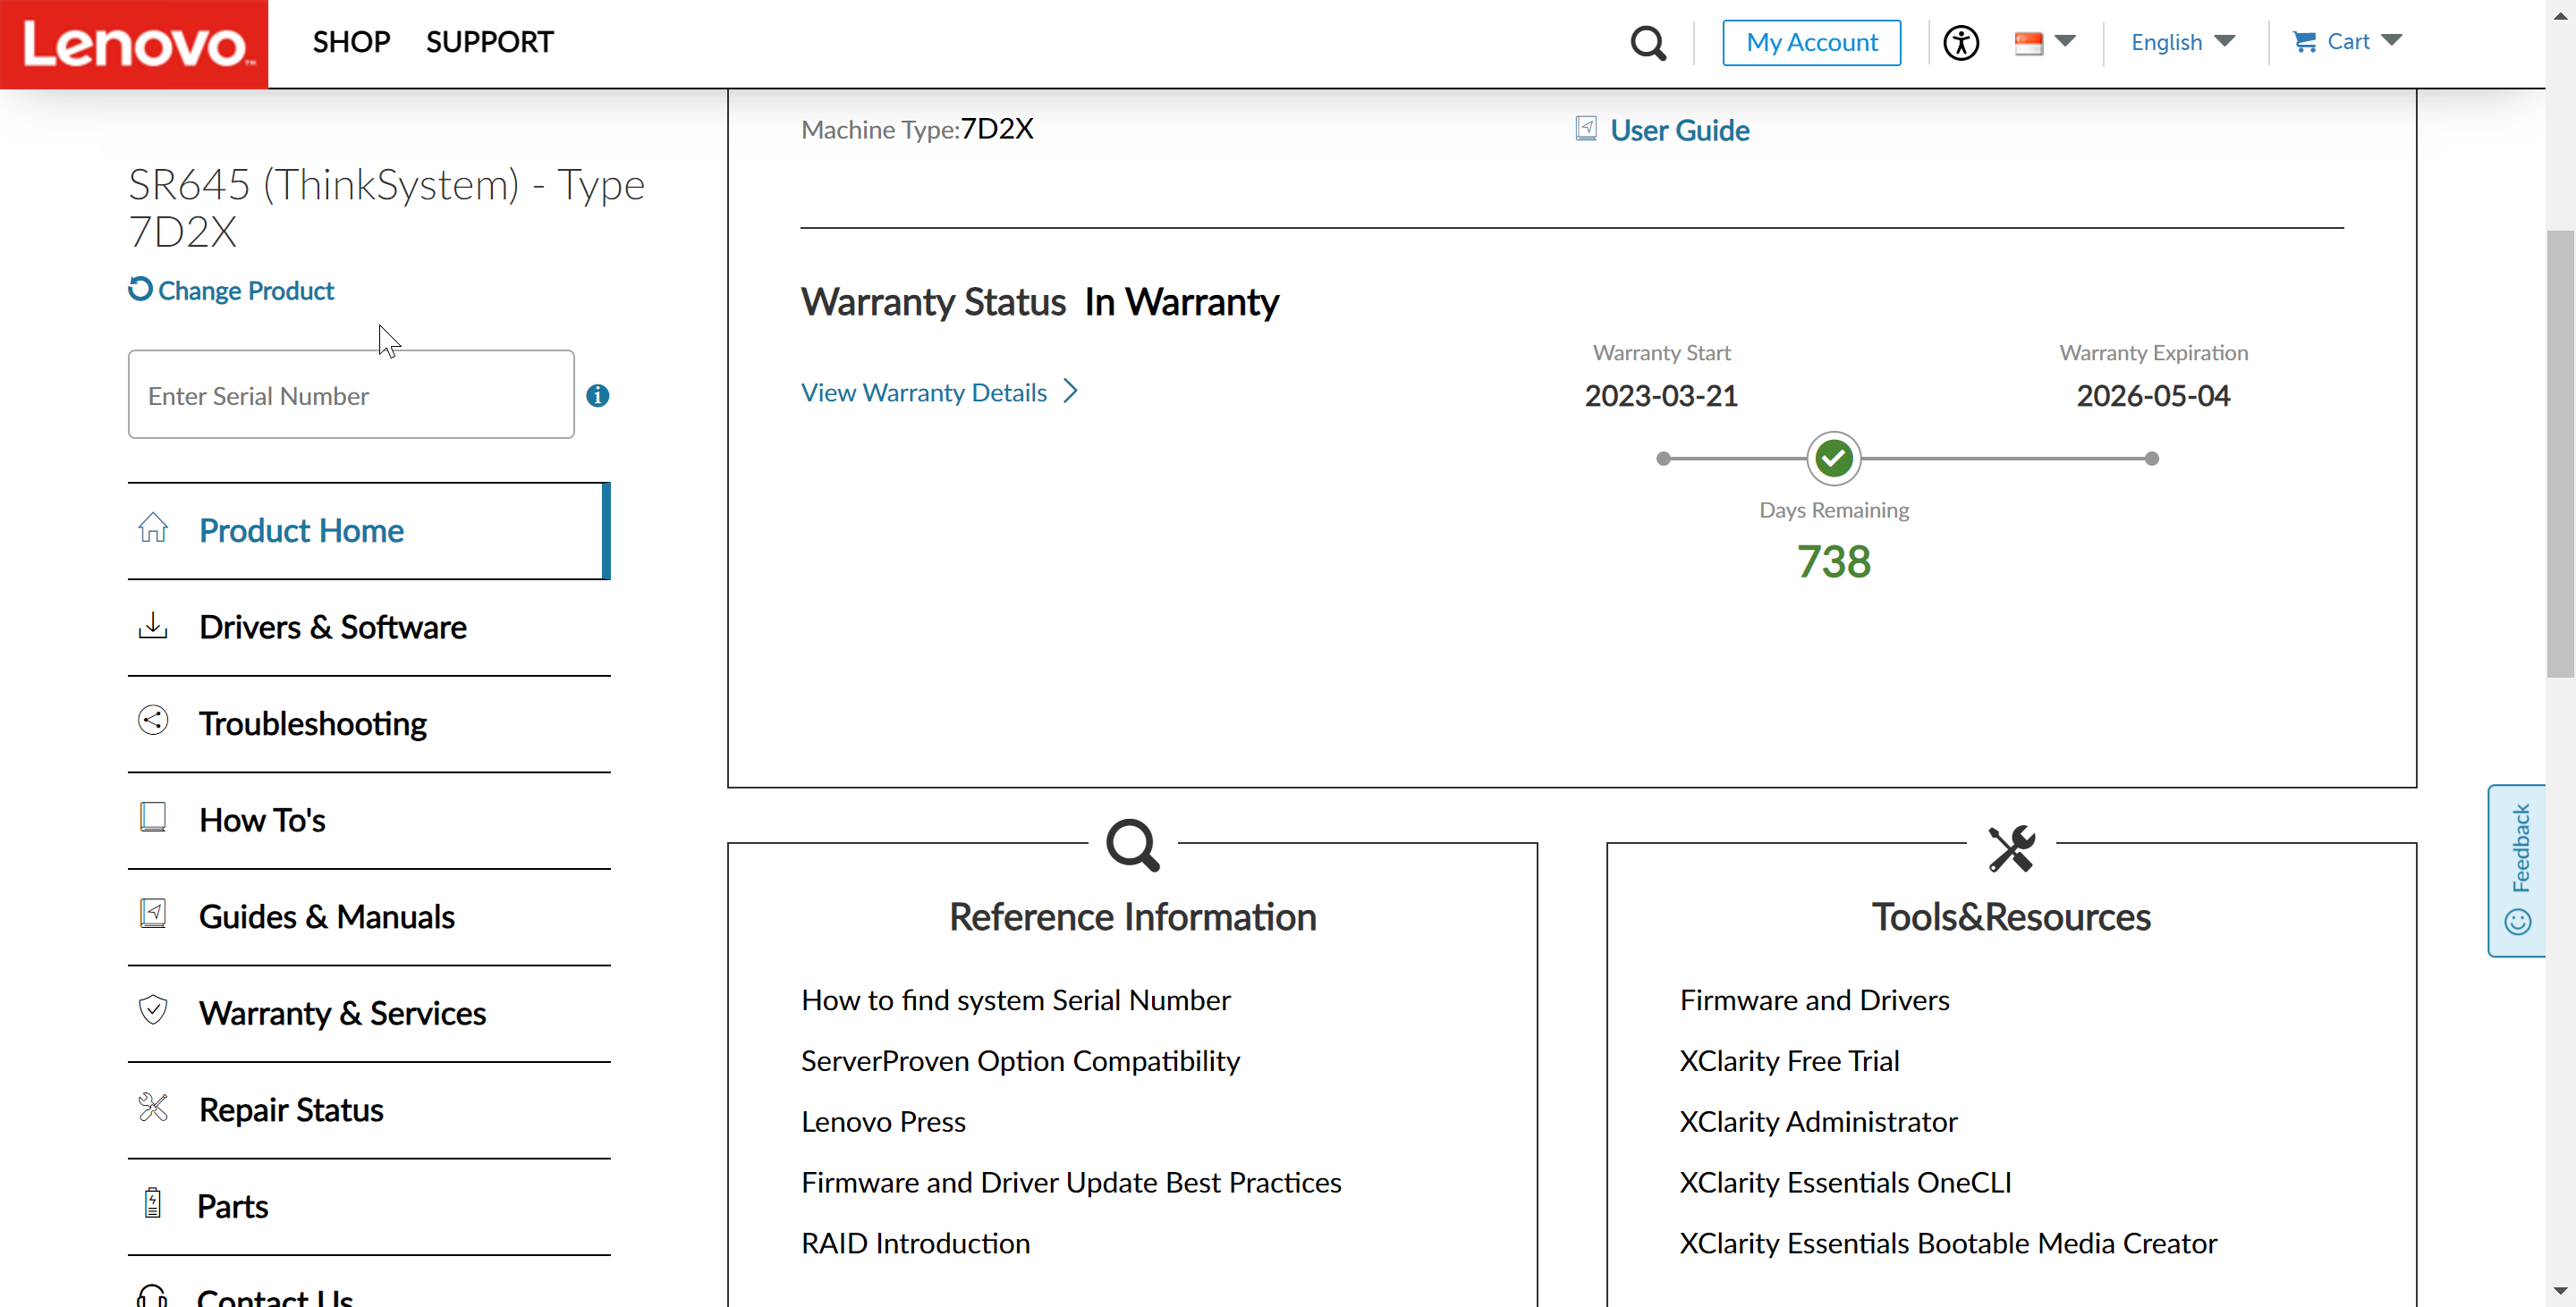This screenshot has height=1307, width=2576.
Task: Click the Parts battery icon
Action: coord(152,1203)
